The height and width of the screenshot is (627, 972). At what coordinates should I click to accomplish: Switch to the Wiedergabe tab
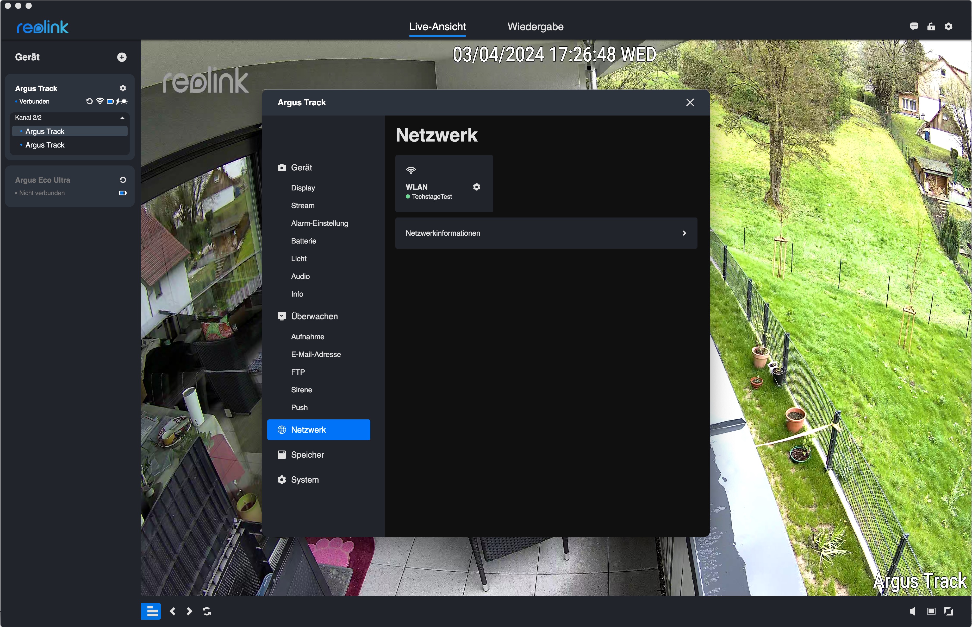(x=535, y=27)
